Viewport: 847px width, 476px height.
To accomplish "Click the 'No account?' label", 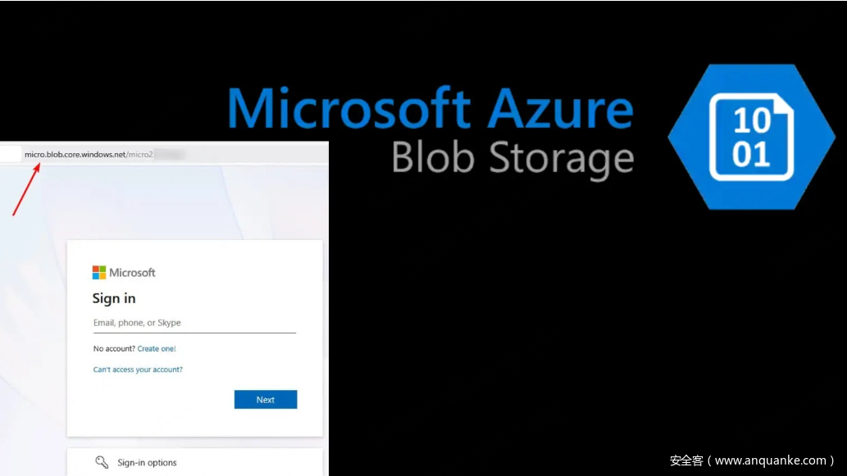I will [114, 349].
